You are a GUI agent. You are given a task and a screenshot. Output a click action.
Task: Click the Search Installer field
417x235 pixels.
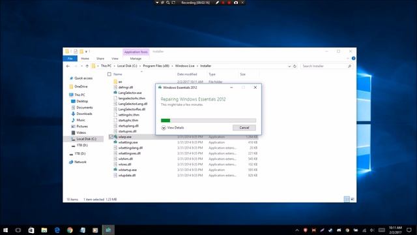coord(327,66)
